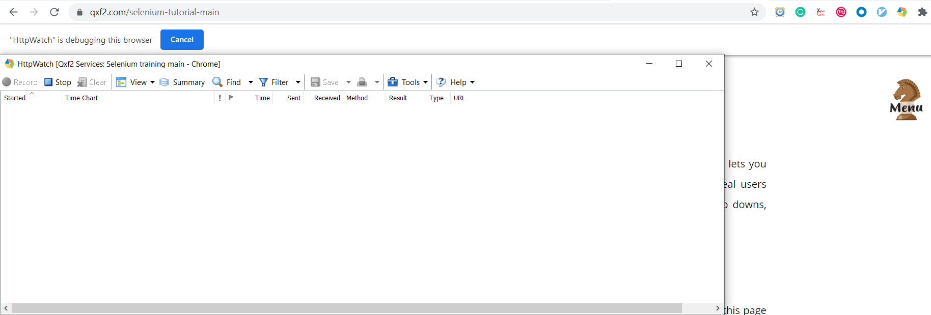The height and width of the screenshot is (315, 931).
Task: Open the first clock-like extension icon
Action: coord(780,12)
